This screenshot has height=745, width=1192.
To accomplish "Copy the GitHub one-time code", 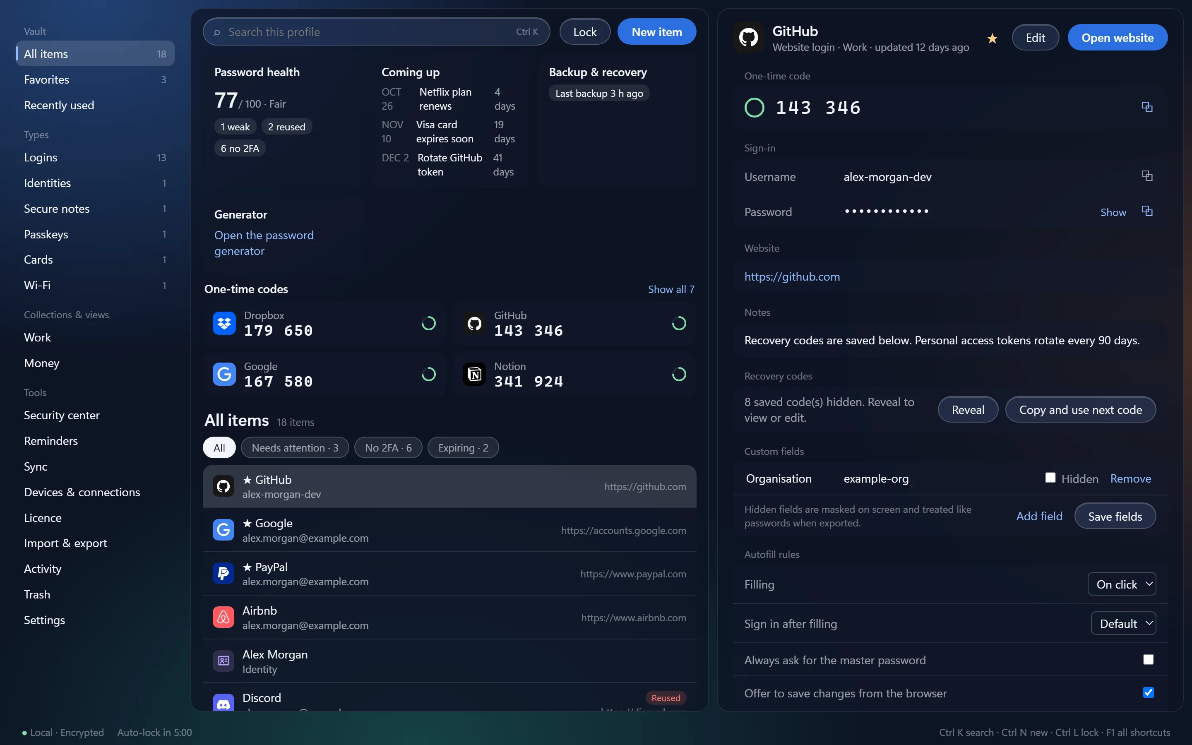I will click(x=1147, y=107).
